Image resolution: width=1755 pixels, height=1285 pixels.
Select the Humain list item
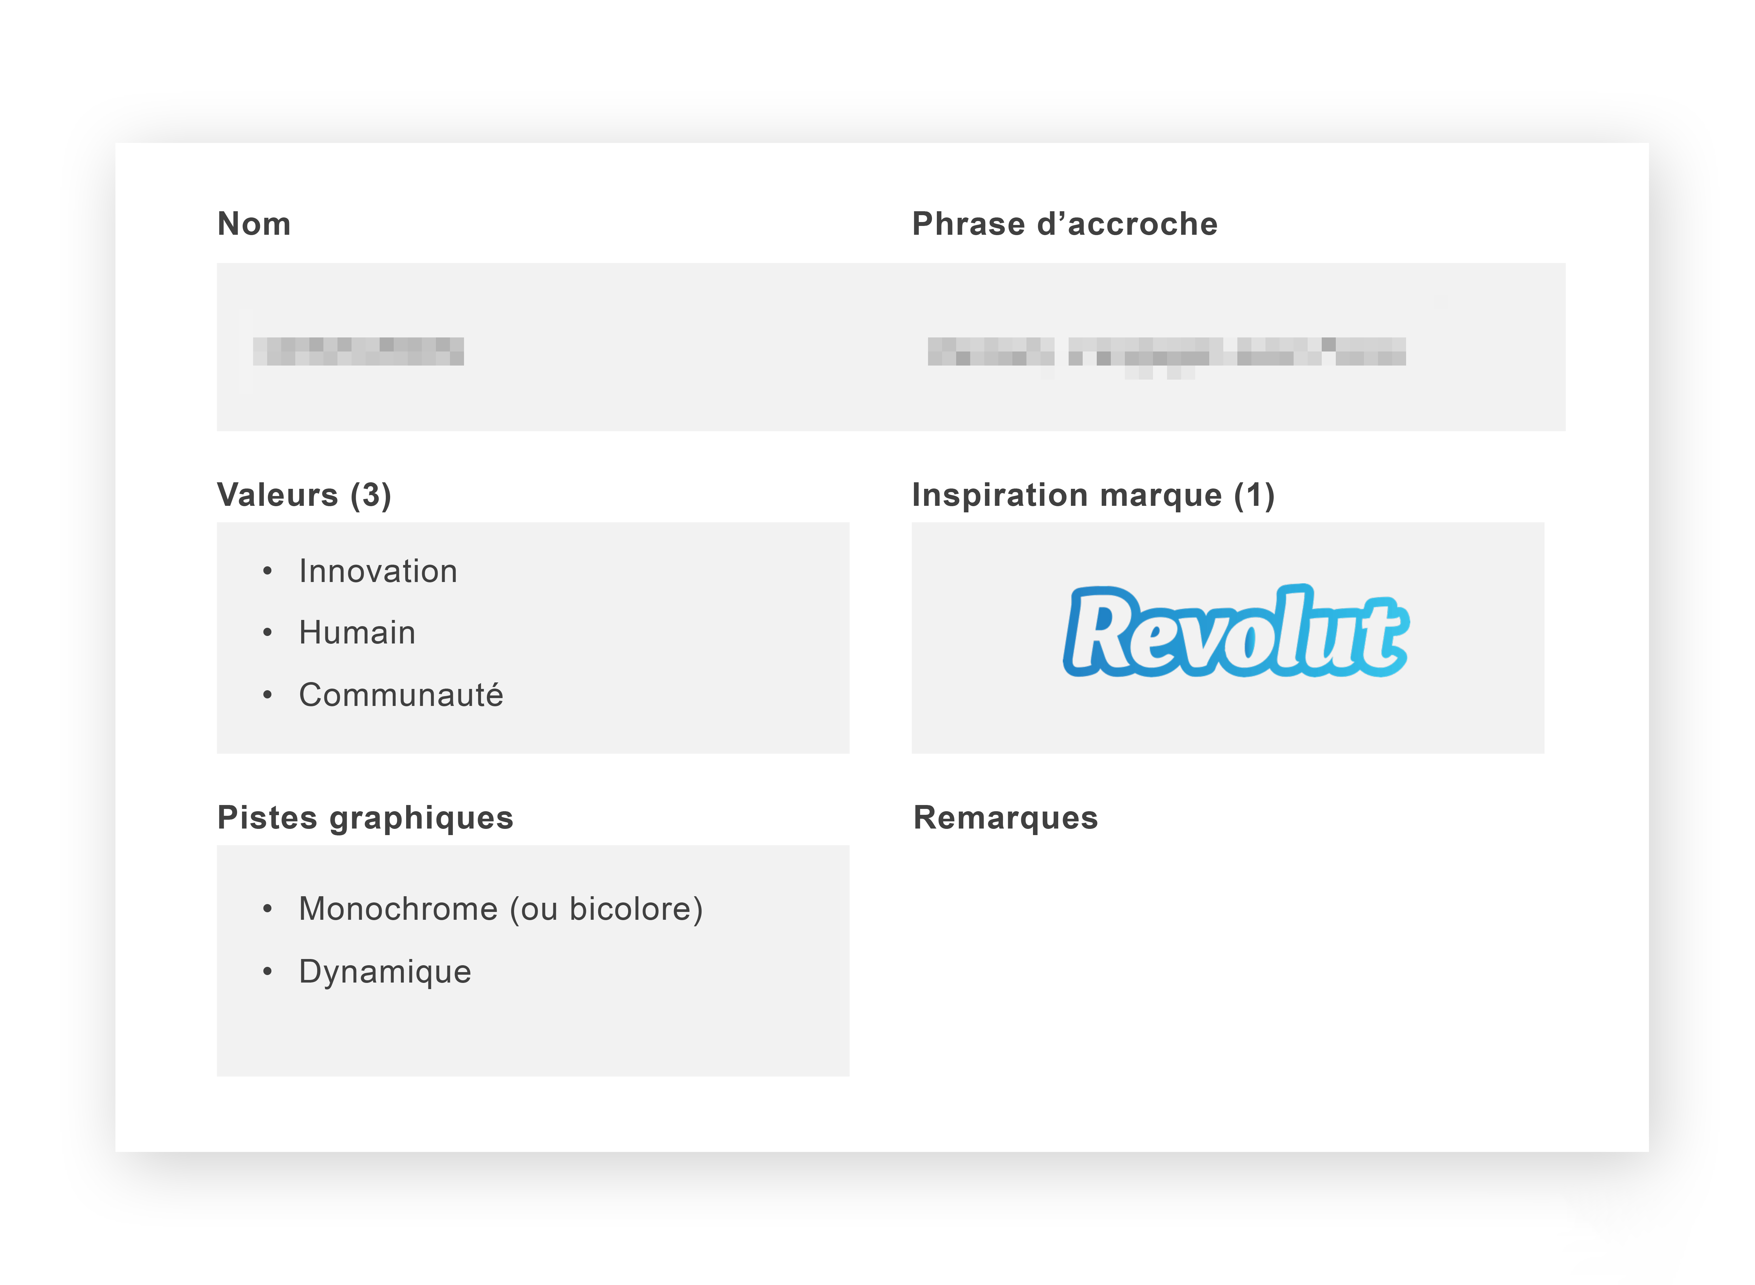tap(357, 632)
